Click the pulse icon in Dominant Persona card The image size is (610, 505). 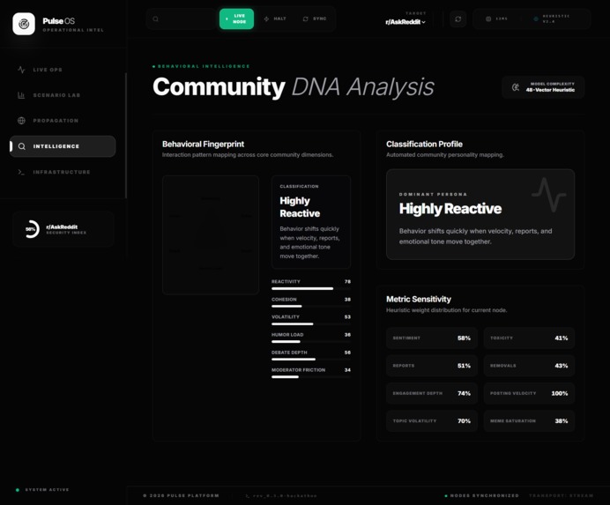pyautogui.click(x=549, y=195)
